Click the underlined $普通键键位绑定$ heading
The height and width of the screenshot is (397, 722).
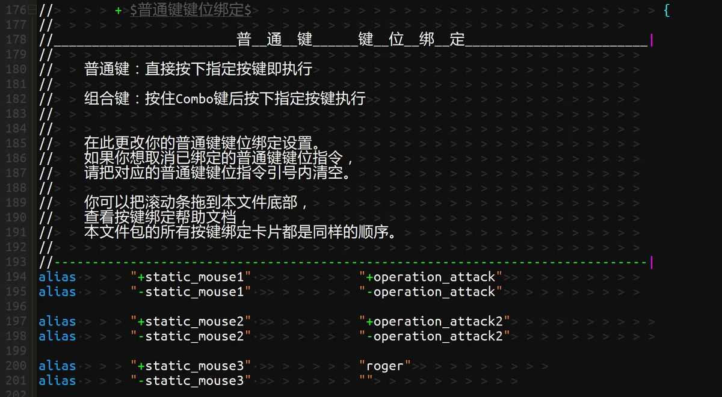tap(191, 10)
